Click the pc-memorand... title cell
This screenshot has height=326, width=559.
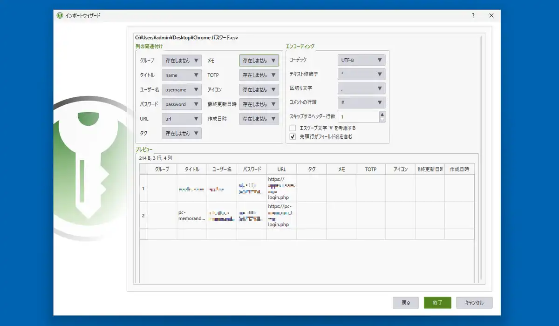[192, 215]
